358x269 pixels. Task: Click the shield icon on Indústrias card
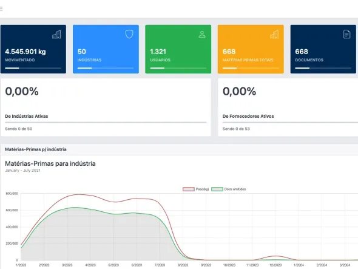(129, 34)
